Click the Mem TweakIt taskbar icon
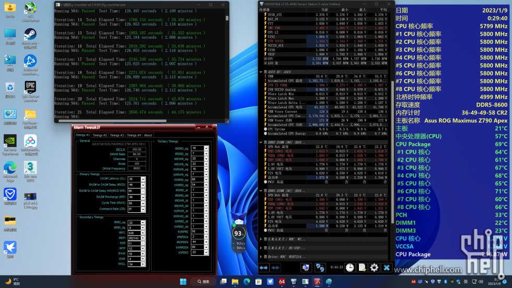This screenshot has width=512, height=288. click(x=317, y=282)
